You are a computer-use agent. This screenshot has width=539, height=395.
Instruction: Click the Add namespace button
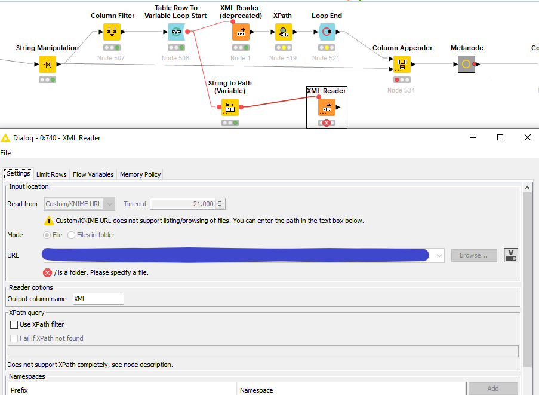coord(493,388)
